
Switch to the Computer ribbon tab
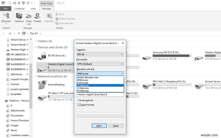(x=19, y=9)
